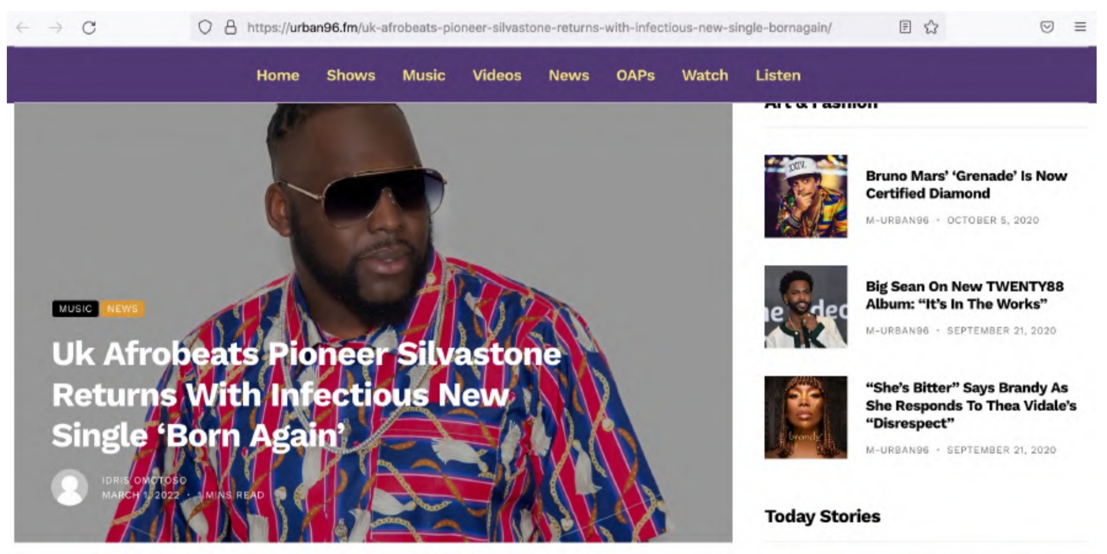Open the browser hamburger menu

pos(1080,27)
